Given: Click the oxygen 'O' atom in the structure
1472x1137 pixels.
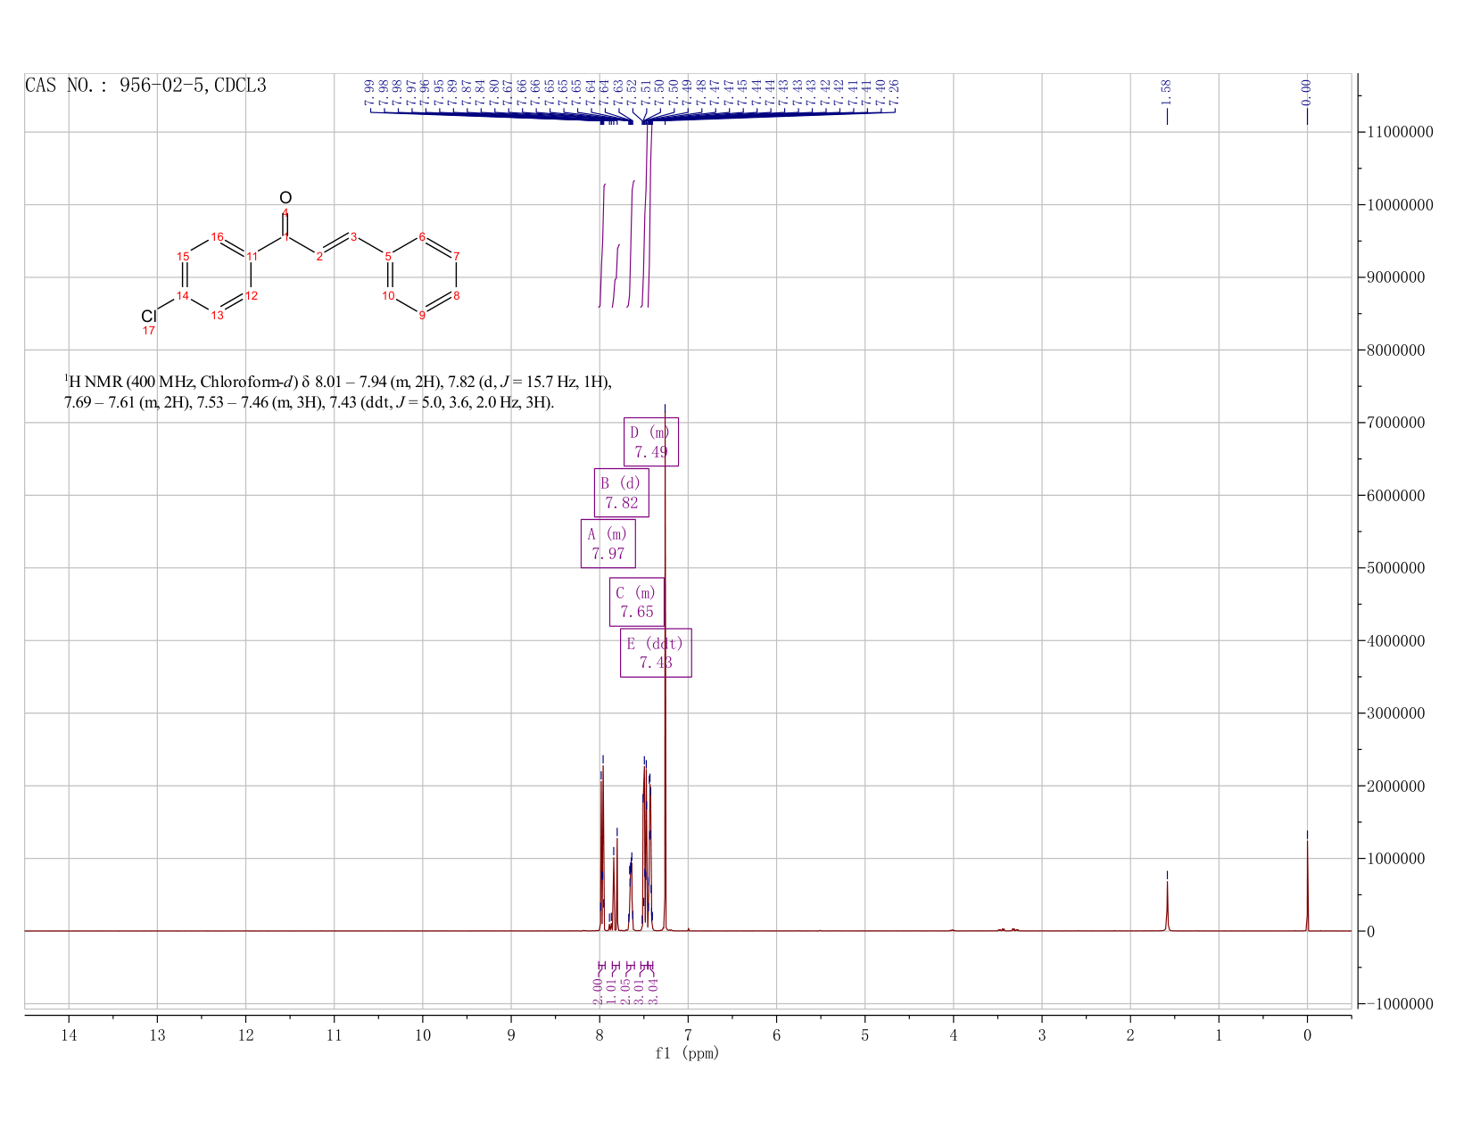Looking at the screenshot, I should (x=285, y=197).
